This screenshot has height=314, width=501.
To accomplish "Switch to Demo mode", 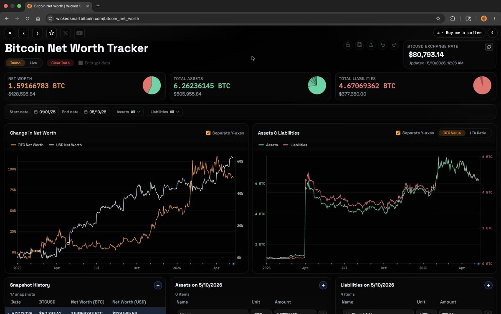I will click(x=15, y=63).
